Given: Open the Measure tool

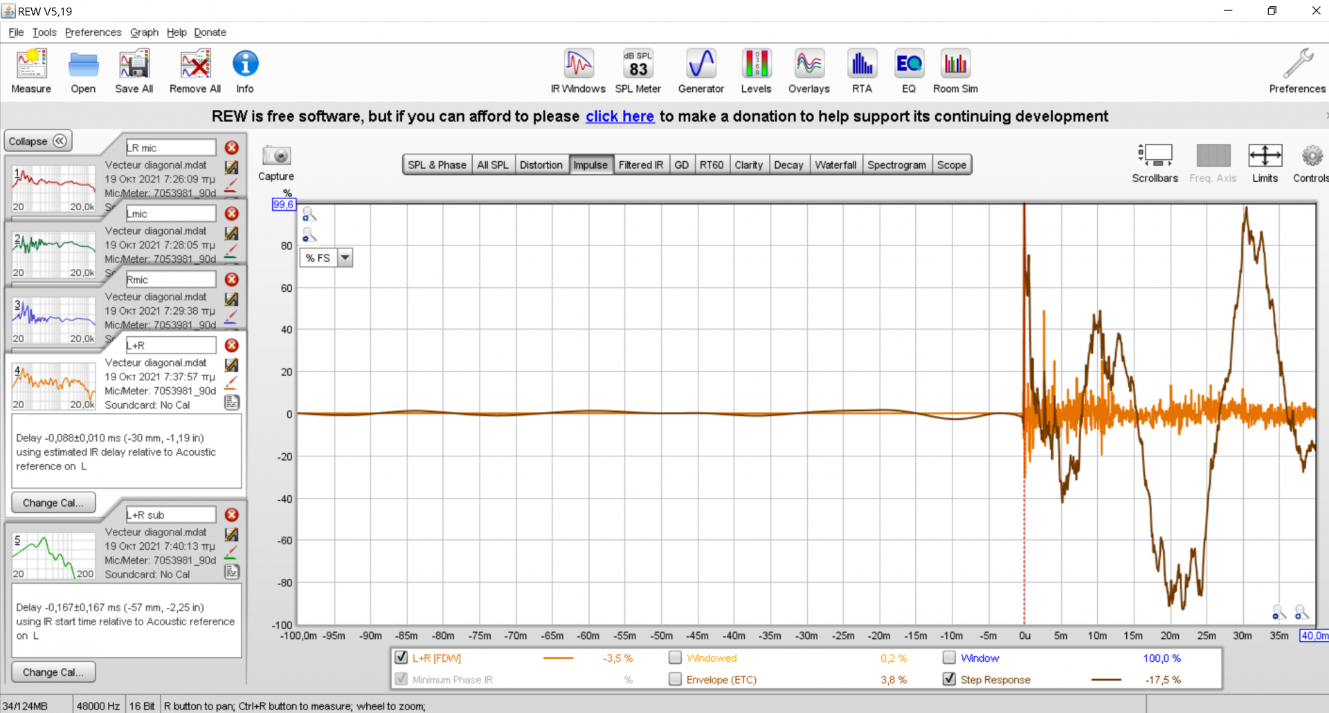Looking at the screenshot, I should click(x=31, y=71).
